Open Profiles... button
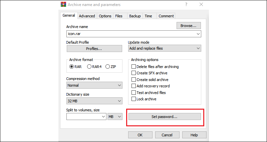The height and width of the screenshot is (142, 267). coord(94,49)
